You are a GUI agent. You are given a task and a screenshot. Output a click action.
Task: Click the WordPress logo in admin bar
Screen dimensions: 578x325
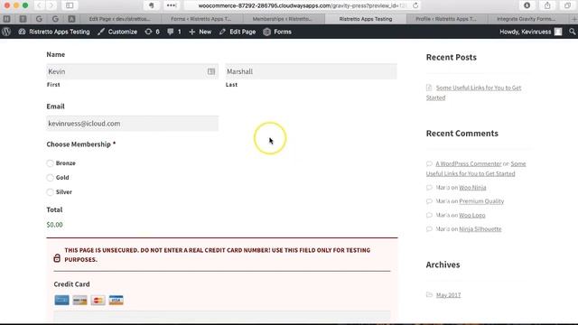[6, 32]
